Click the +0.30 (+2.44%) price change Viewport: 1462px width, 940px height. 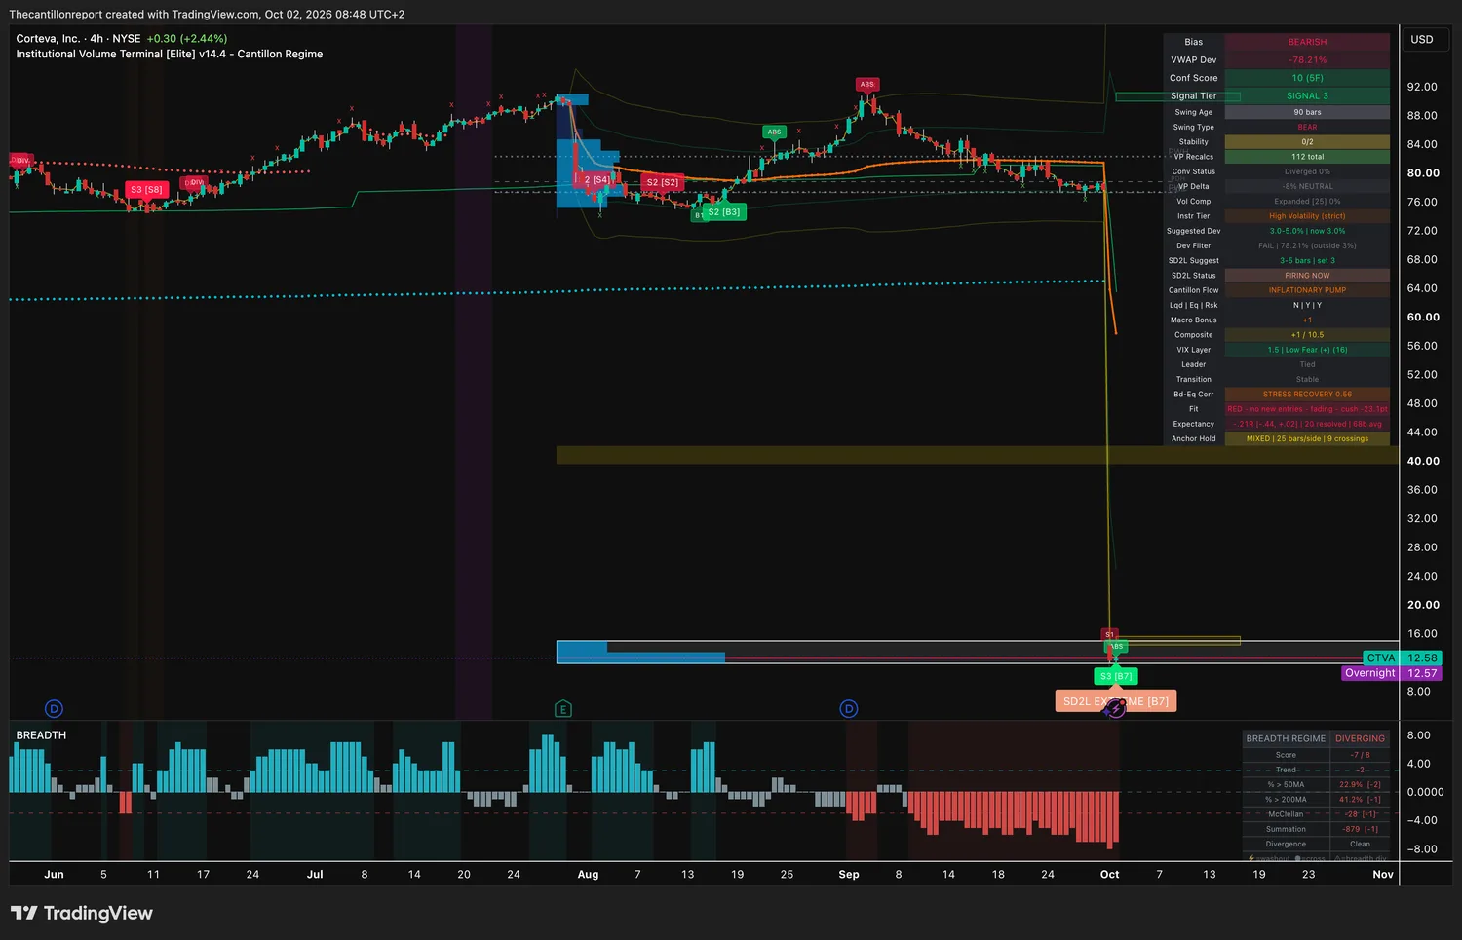coord(187,39)
